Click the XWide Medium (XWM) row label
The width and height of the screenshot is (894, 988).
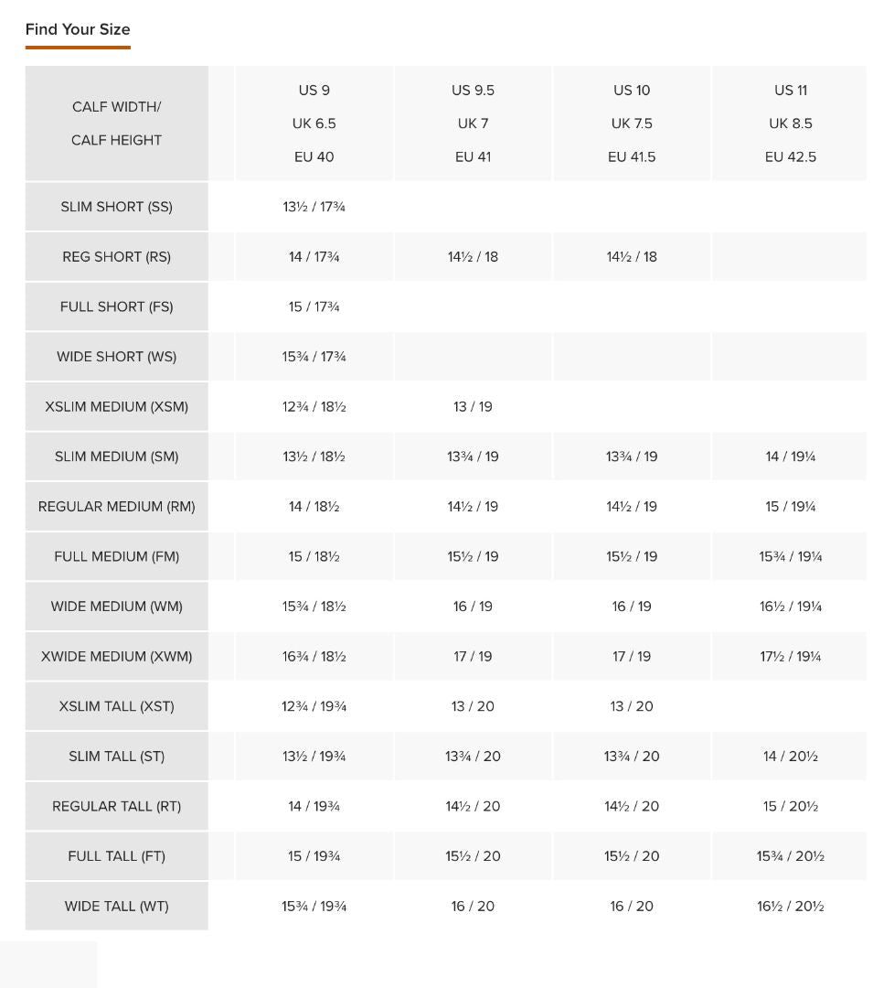point(116,657)
